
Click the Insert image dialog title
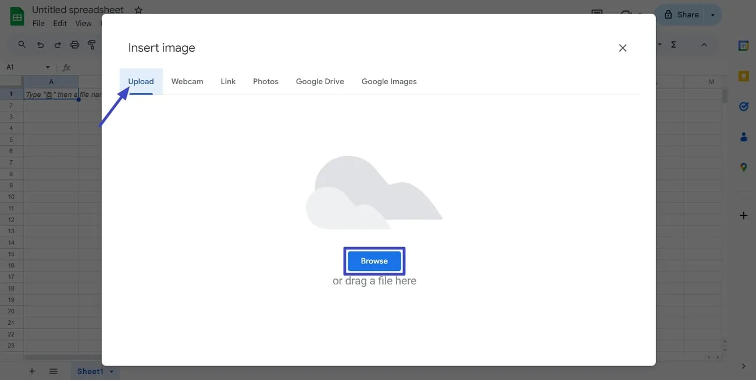162,48
